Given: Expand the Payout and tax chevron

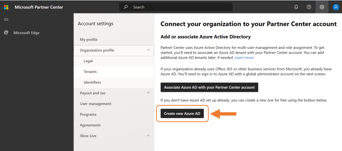Looking at the screenshot, I should pyautogui.click(x=148, y=93).
